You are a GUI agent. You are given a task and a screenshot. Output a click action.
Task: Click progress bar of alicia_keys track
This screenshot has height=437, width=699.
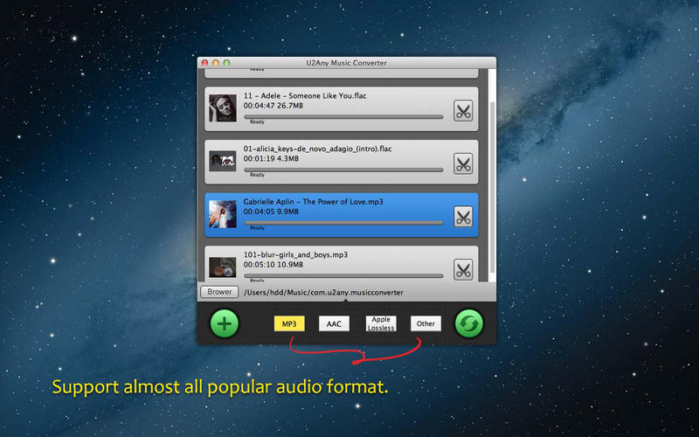tap(343, 170)
